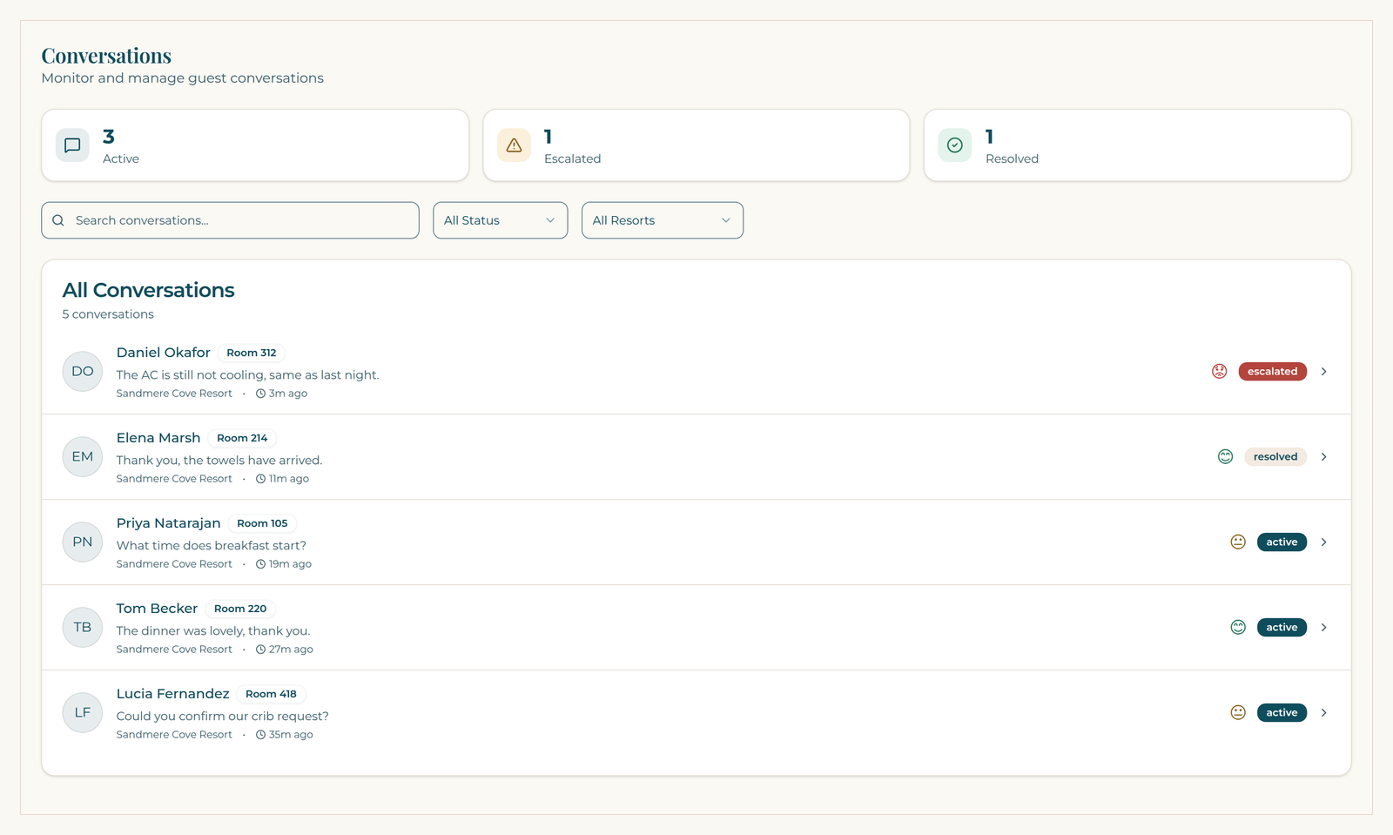The width and height of the screenshot is (1393, 835).
Task: Click the chat bubble icon on Active card
Action: (x=72, y=145)
